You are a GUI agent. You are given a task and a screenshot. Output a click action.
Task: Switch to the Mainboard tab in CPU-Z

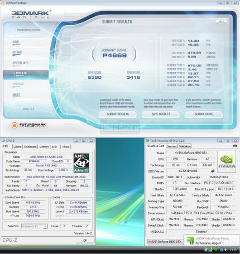[x=30, y=147]
